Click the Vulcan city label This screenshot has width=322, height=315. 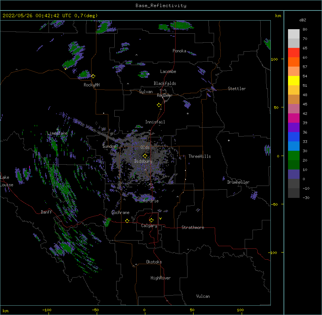(x=203, y=296)
